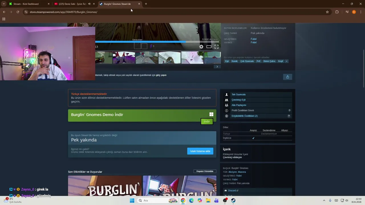This screenshot has height=205, width=365.
Task: Open Microsoft Edge from the taskbar
Action: pos(191,200)
